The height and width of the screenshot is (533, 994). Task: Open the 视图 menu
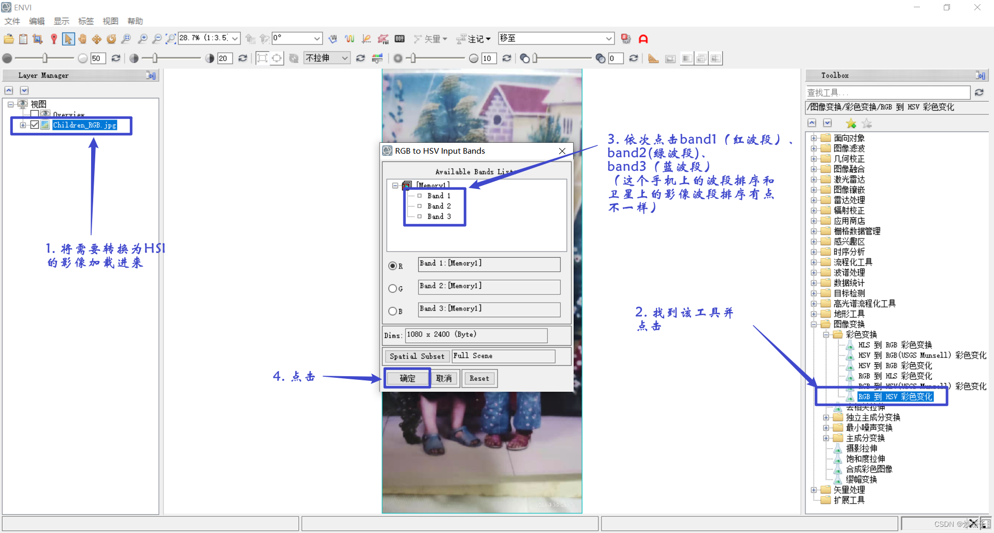[111, 21]
